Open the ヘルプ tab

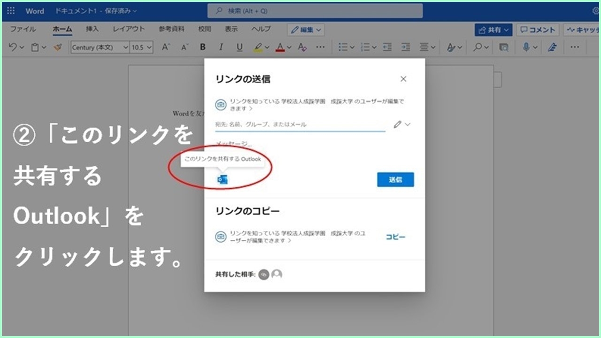(x=261, y=29)
